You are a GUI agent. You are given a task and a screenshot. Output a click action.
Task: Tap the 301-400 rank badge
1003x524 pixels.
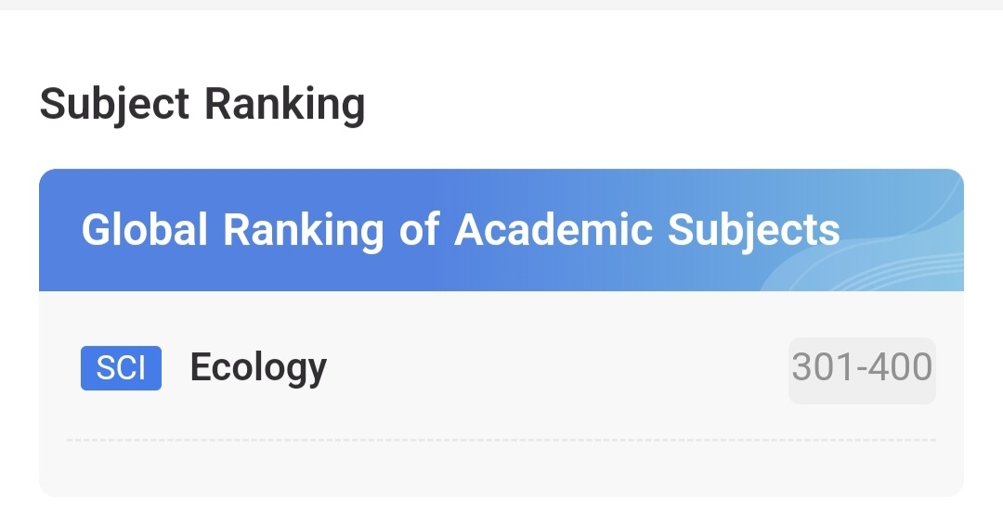point(862,369)
